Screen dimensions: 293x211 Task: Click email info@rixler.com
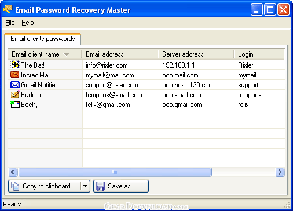[x=107, y=65]
